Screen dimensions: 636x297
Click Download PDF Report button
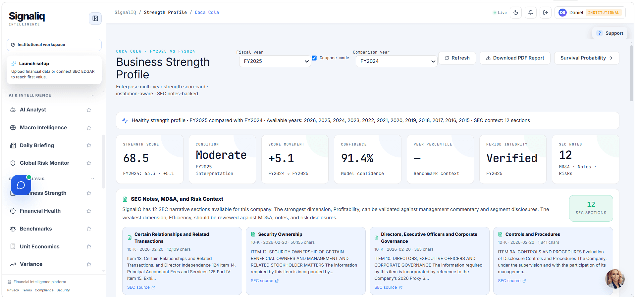pos(515,58)
